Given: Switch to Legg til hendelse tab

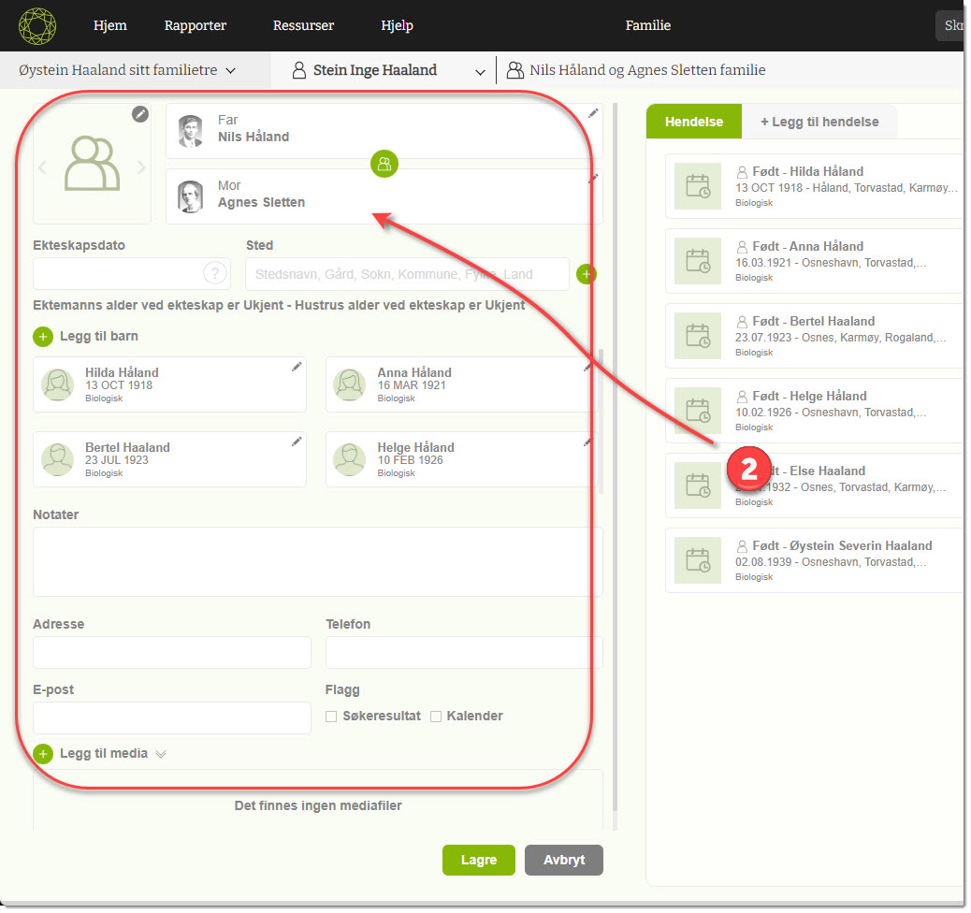Looking at the screenshot, I should [x=819, y=122].
